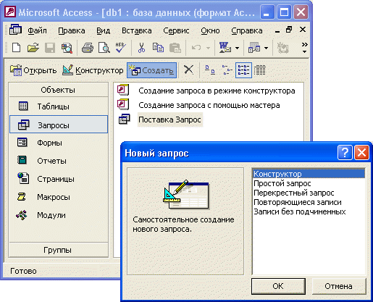Select Отчеты in the objects pane
The height and width of the screenshot is (302, 373).
[x=58, y=161]
